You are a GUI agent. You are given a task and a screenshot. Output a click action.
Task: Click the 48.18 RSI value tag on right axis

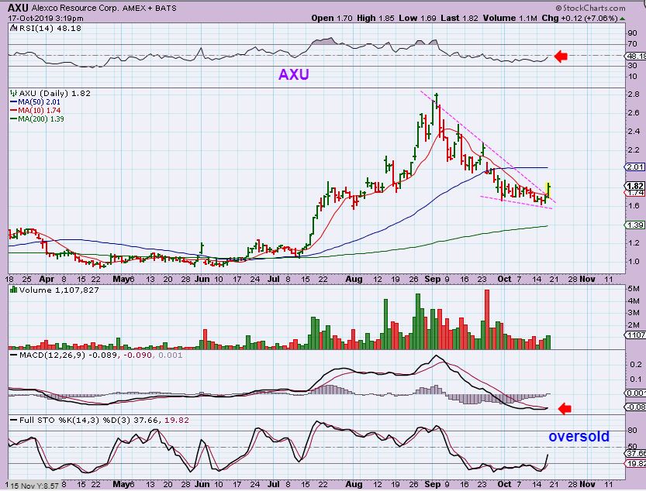tap(635, 56)
